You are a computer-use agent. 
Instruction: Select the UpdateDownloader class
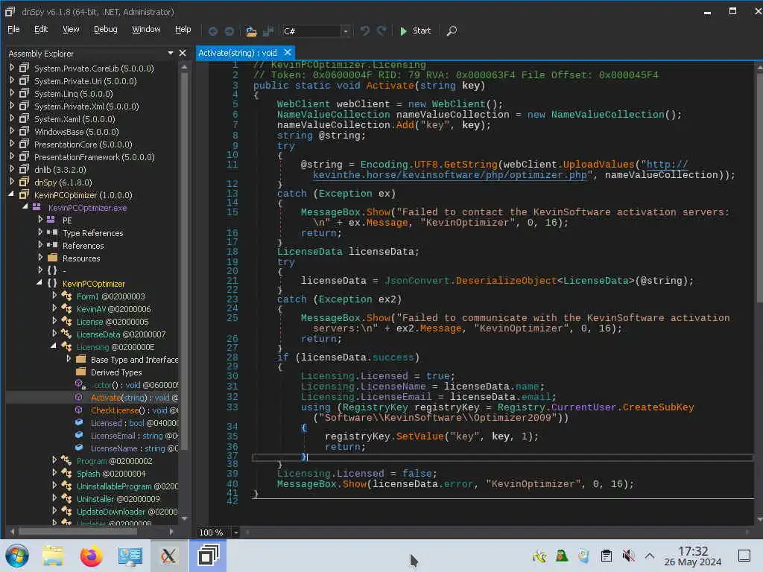[x=127, y=511]
